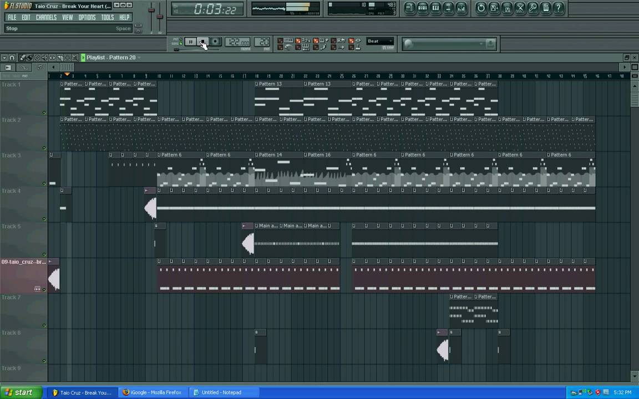Open the Piano Roll from top toolbar
Image resolution: width=639 pixels, height=399 pixels.
click(435, 8)
